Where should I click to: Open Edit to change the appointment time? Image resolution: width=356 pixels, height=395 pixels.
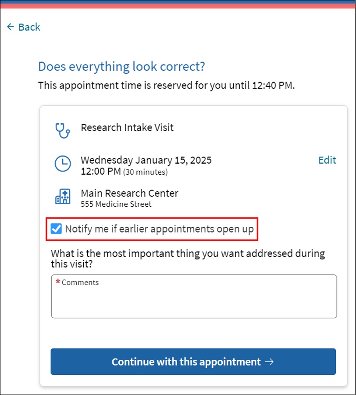[x=327, y=160]
